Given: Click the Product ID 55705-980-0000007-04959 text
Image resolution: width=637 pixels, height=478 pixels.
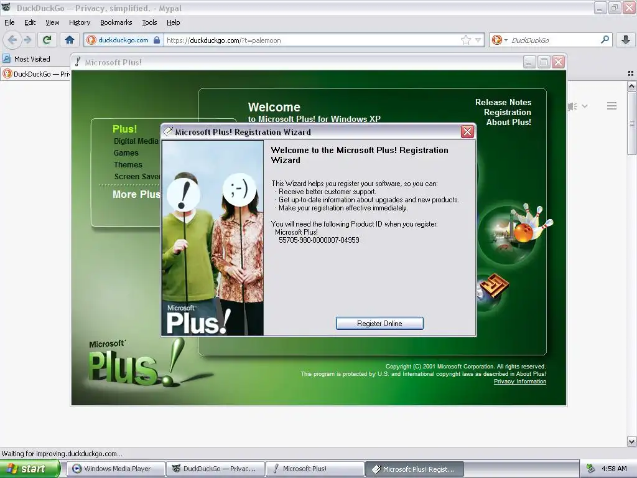Looking at the screenshot, I should coord(319,240).
